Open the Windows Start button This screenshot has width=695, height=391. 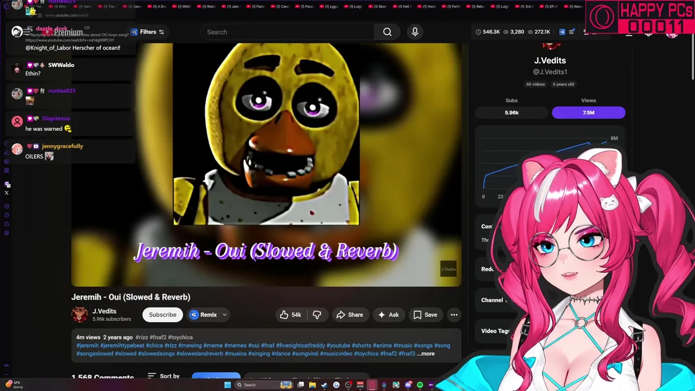click(227, 385)
